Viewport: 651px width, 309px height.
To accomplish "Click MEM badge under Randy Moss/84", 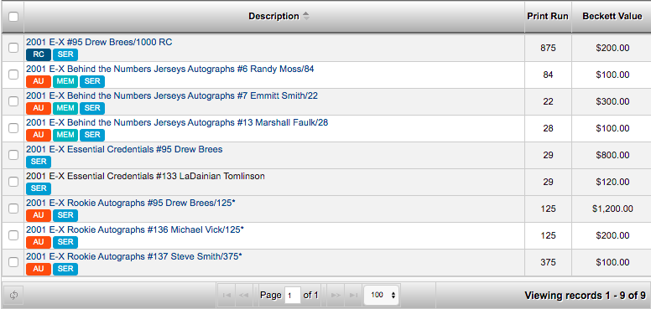I will [65, 81].
